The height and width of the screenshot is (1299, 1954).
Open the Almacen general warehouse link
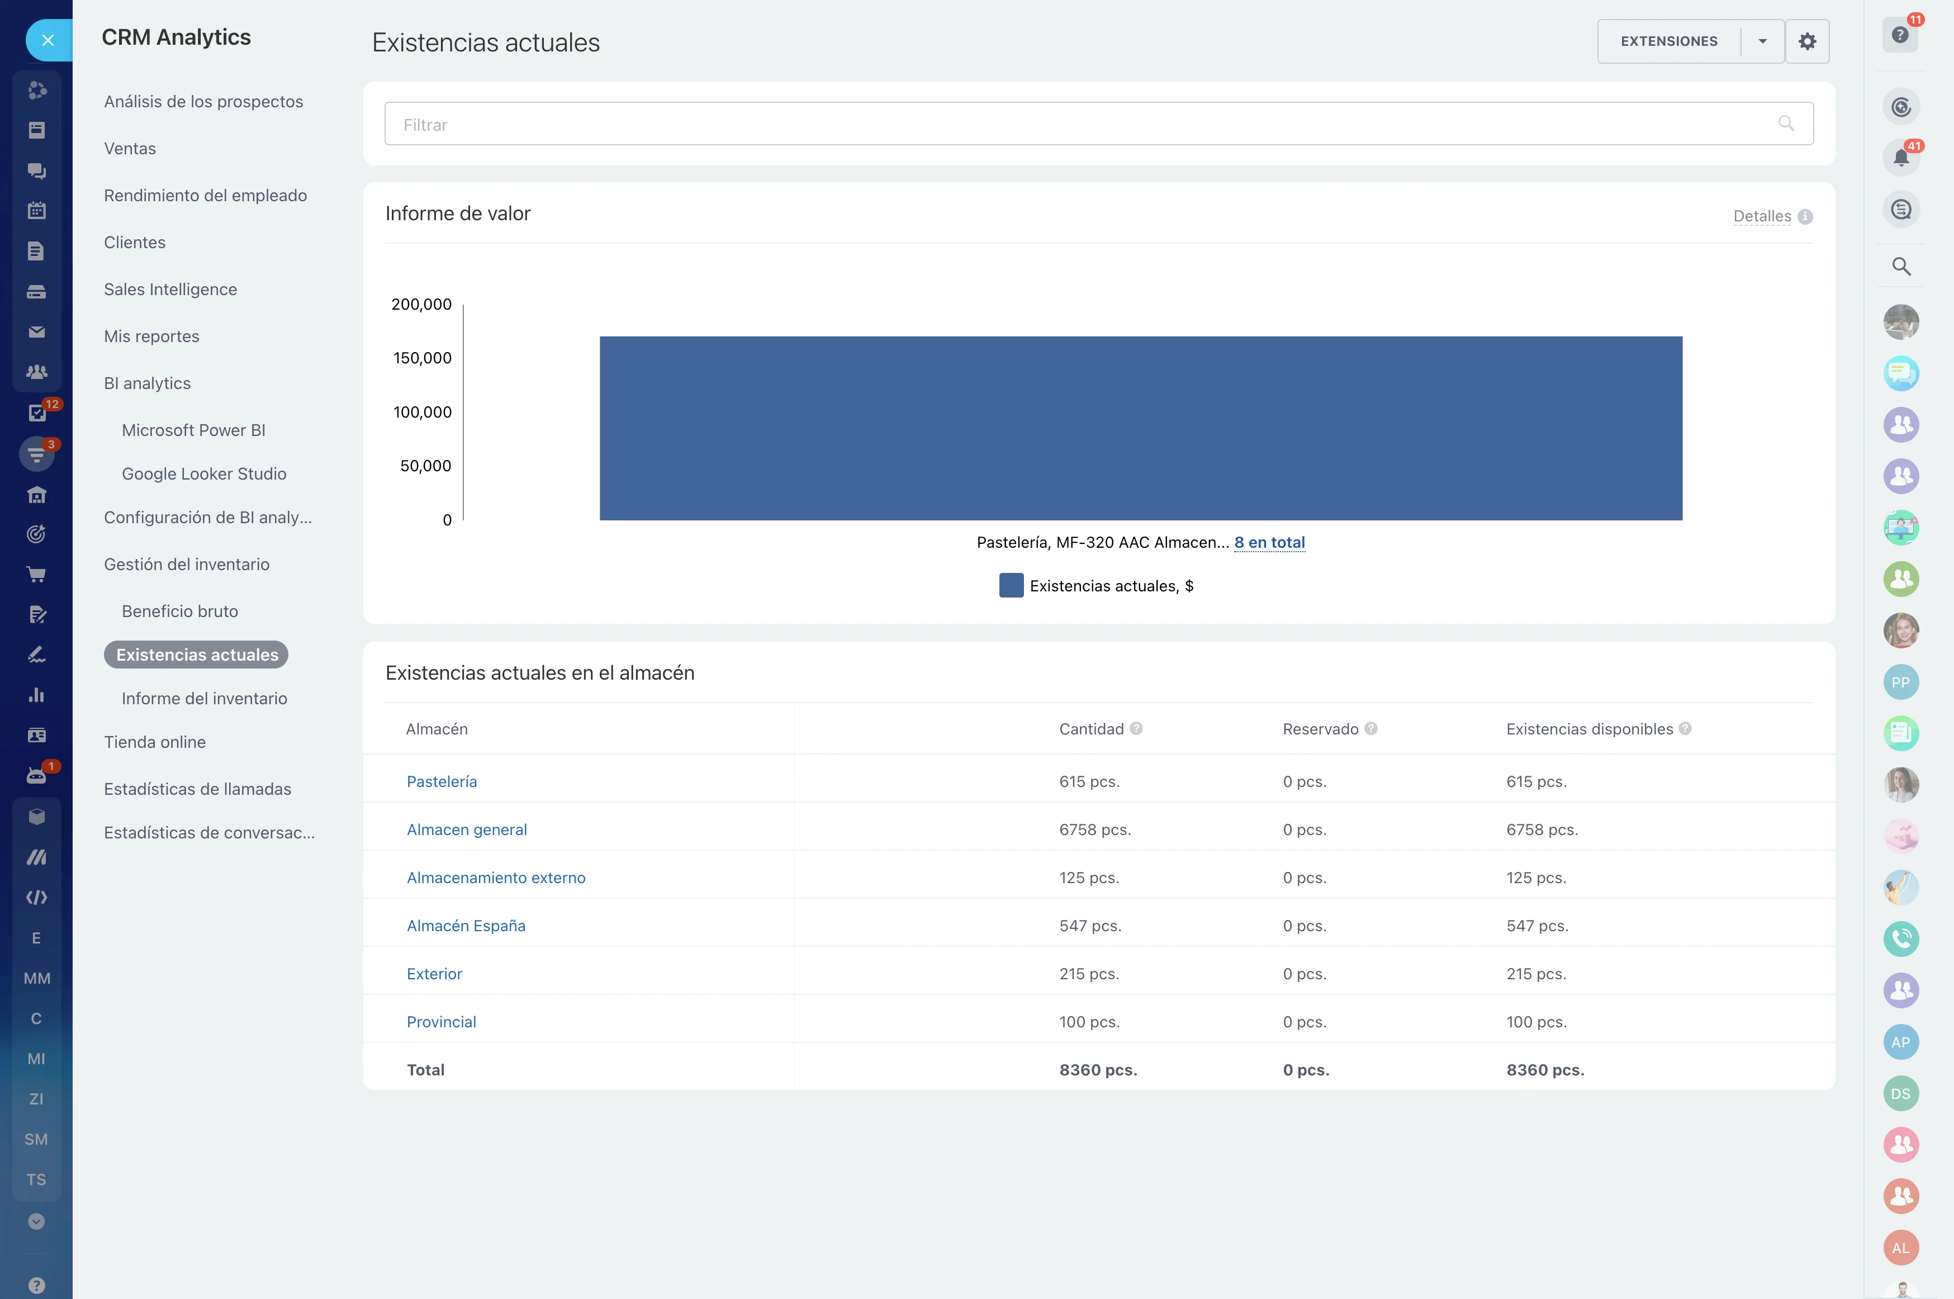[x=466, y=829]
